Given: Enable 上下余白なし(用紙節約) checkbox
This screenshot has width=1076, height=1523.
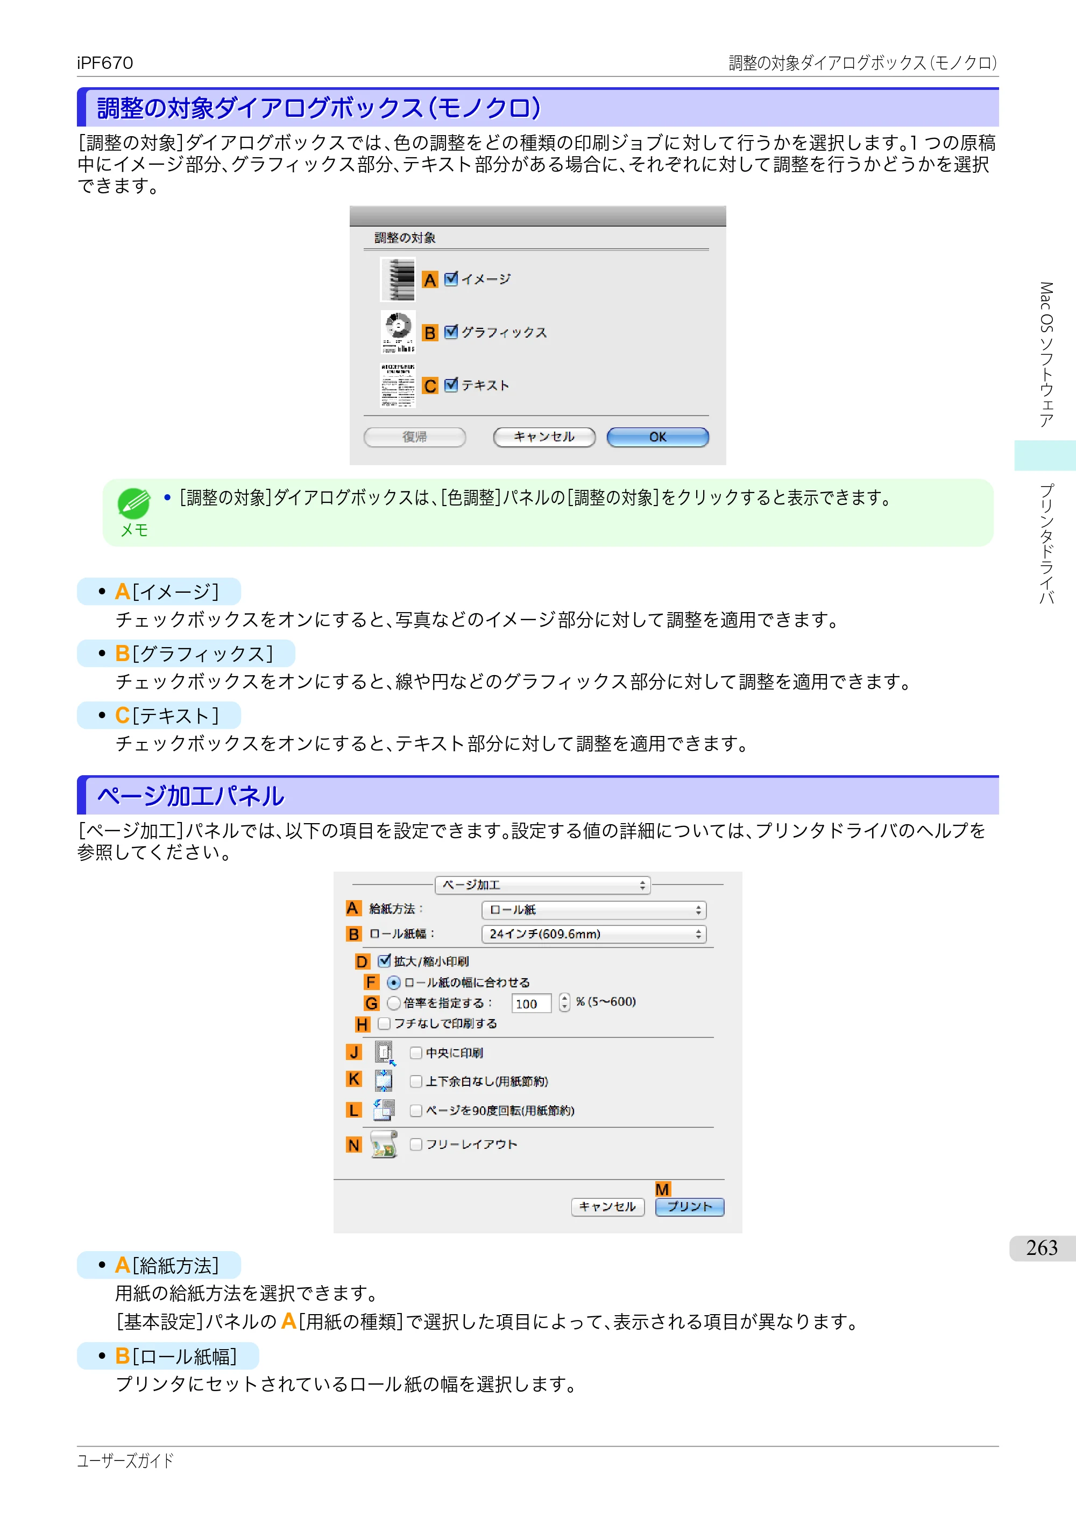Looking at the screenshot, I should 416,1082.
